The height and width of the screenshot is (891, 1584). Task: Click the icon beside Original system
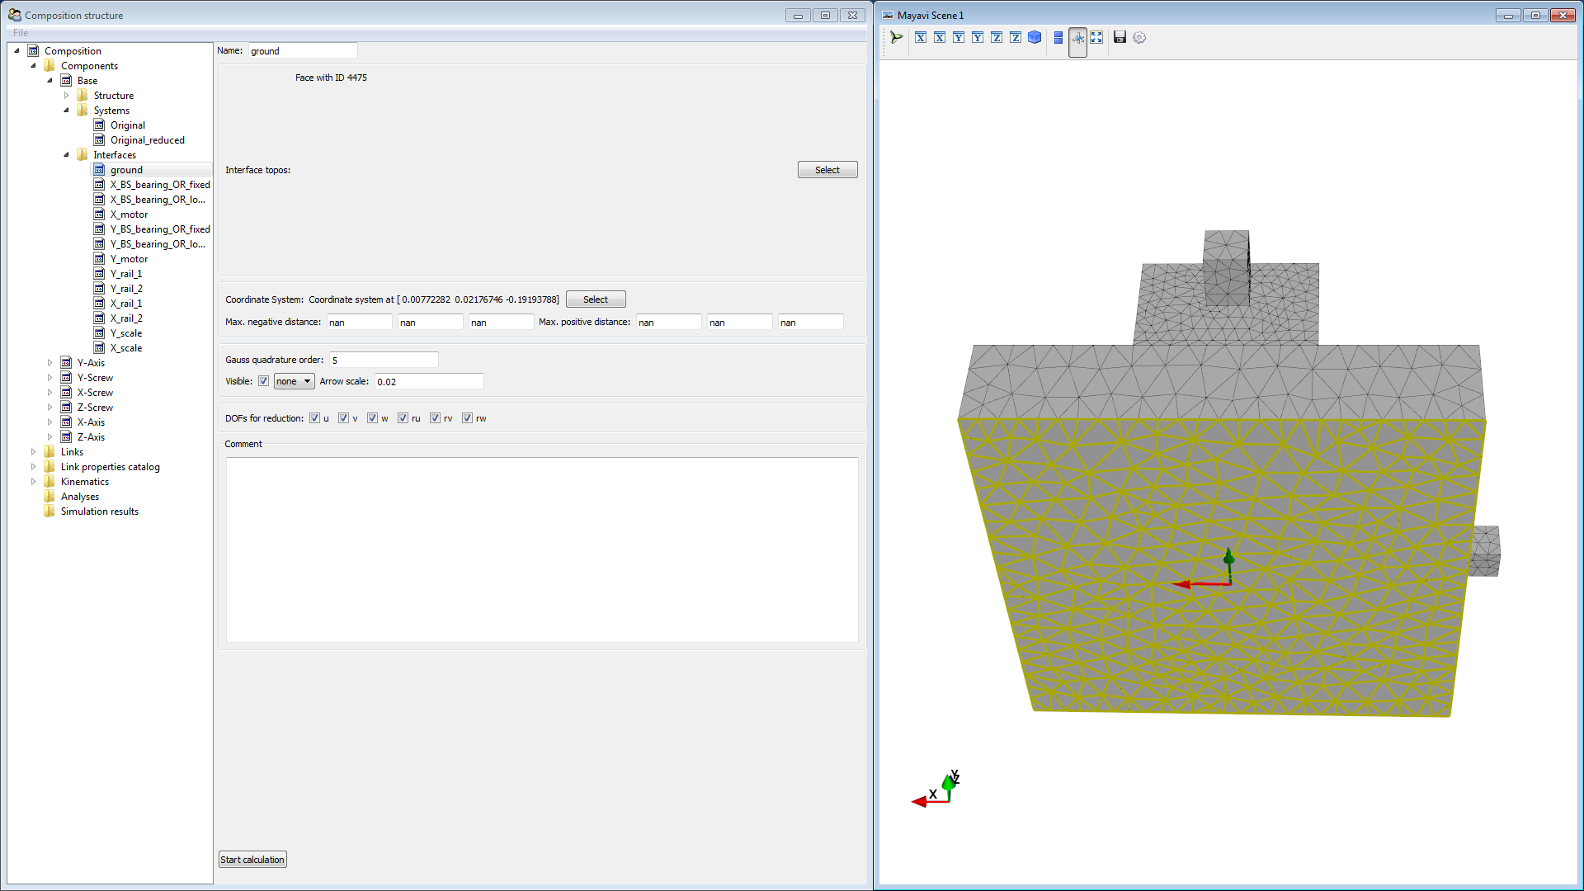99,125
